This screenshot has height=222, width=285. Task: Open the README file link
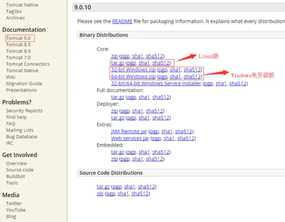pyautogui.click(x=122, y=21)
